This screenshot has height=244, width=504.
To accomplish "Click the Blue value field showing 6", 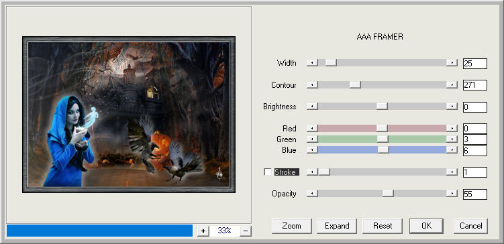I will [x=474, y=151].
